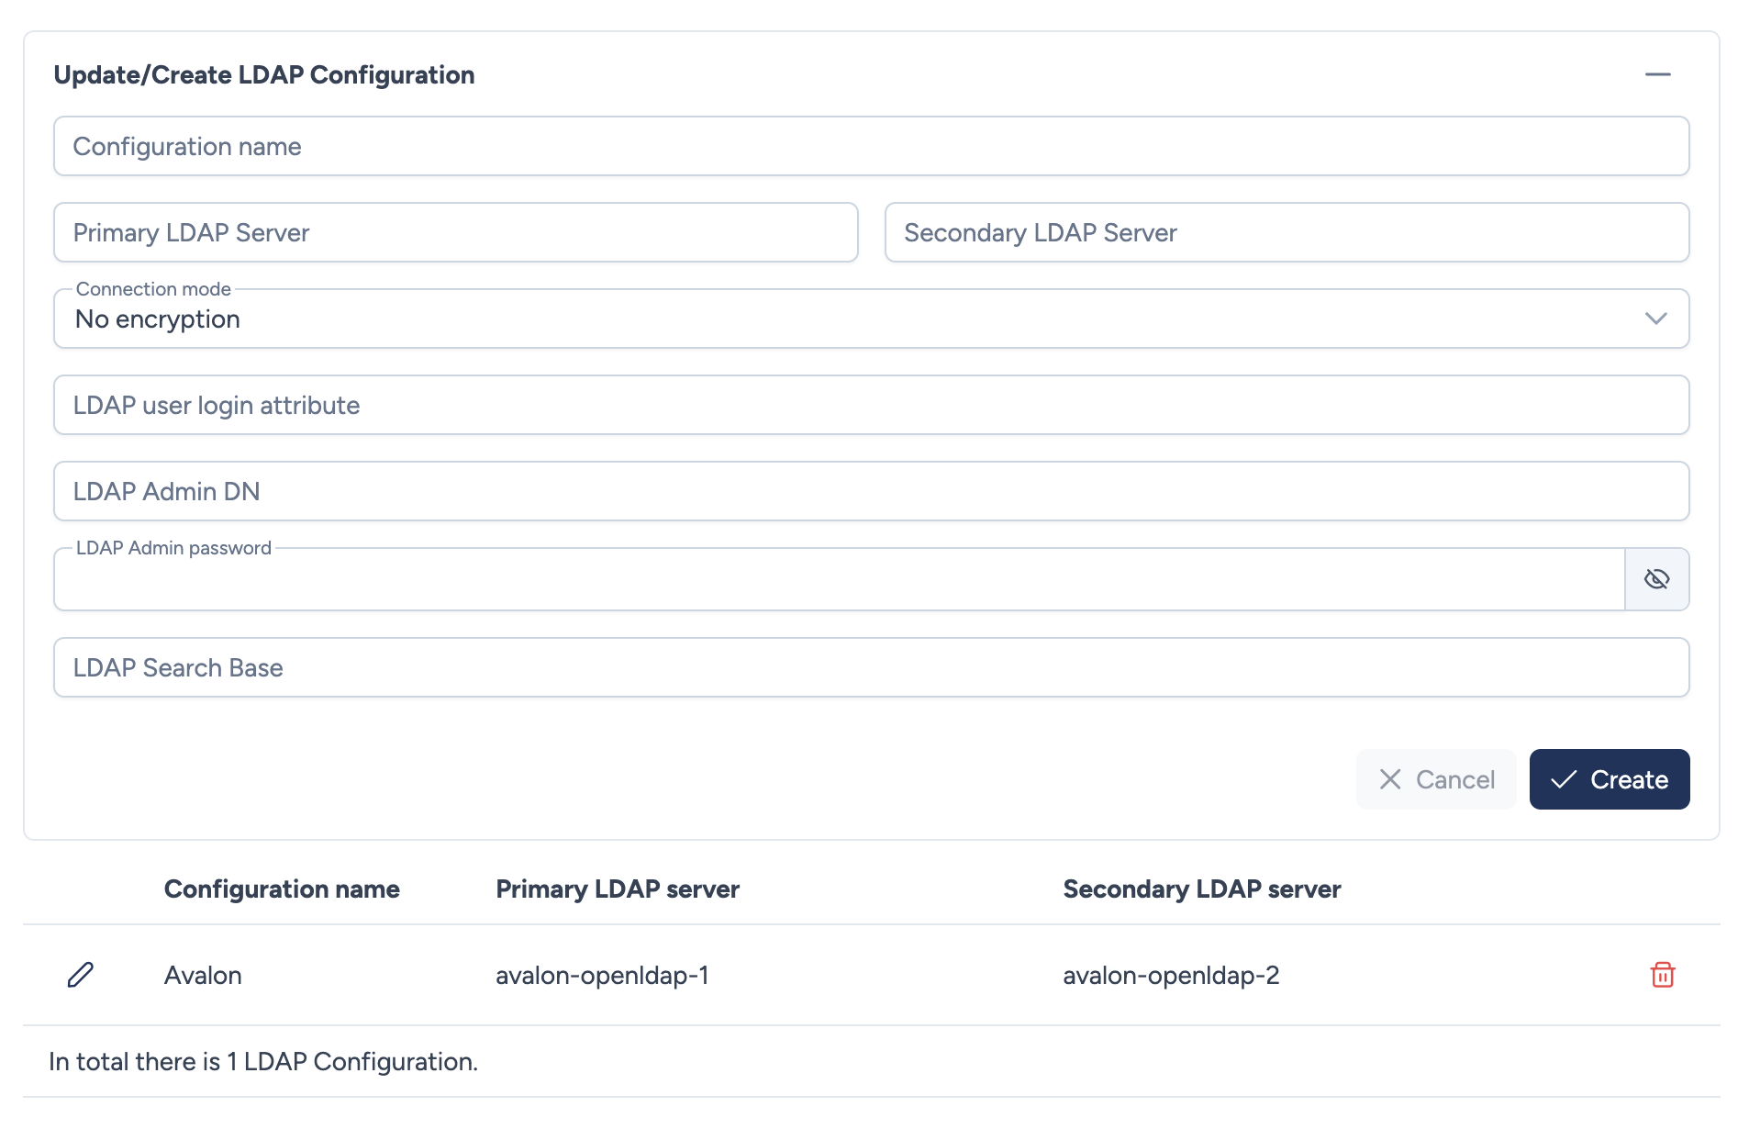Click the Primary LDAP Server field
Viewport: 1749px width, 1129px height.
[x=455, y=233]
